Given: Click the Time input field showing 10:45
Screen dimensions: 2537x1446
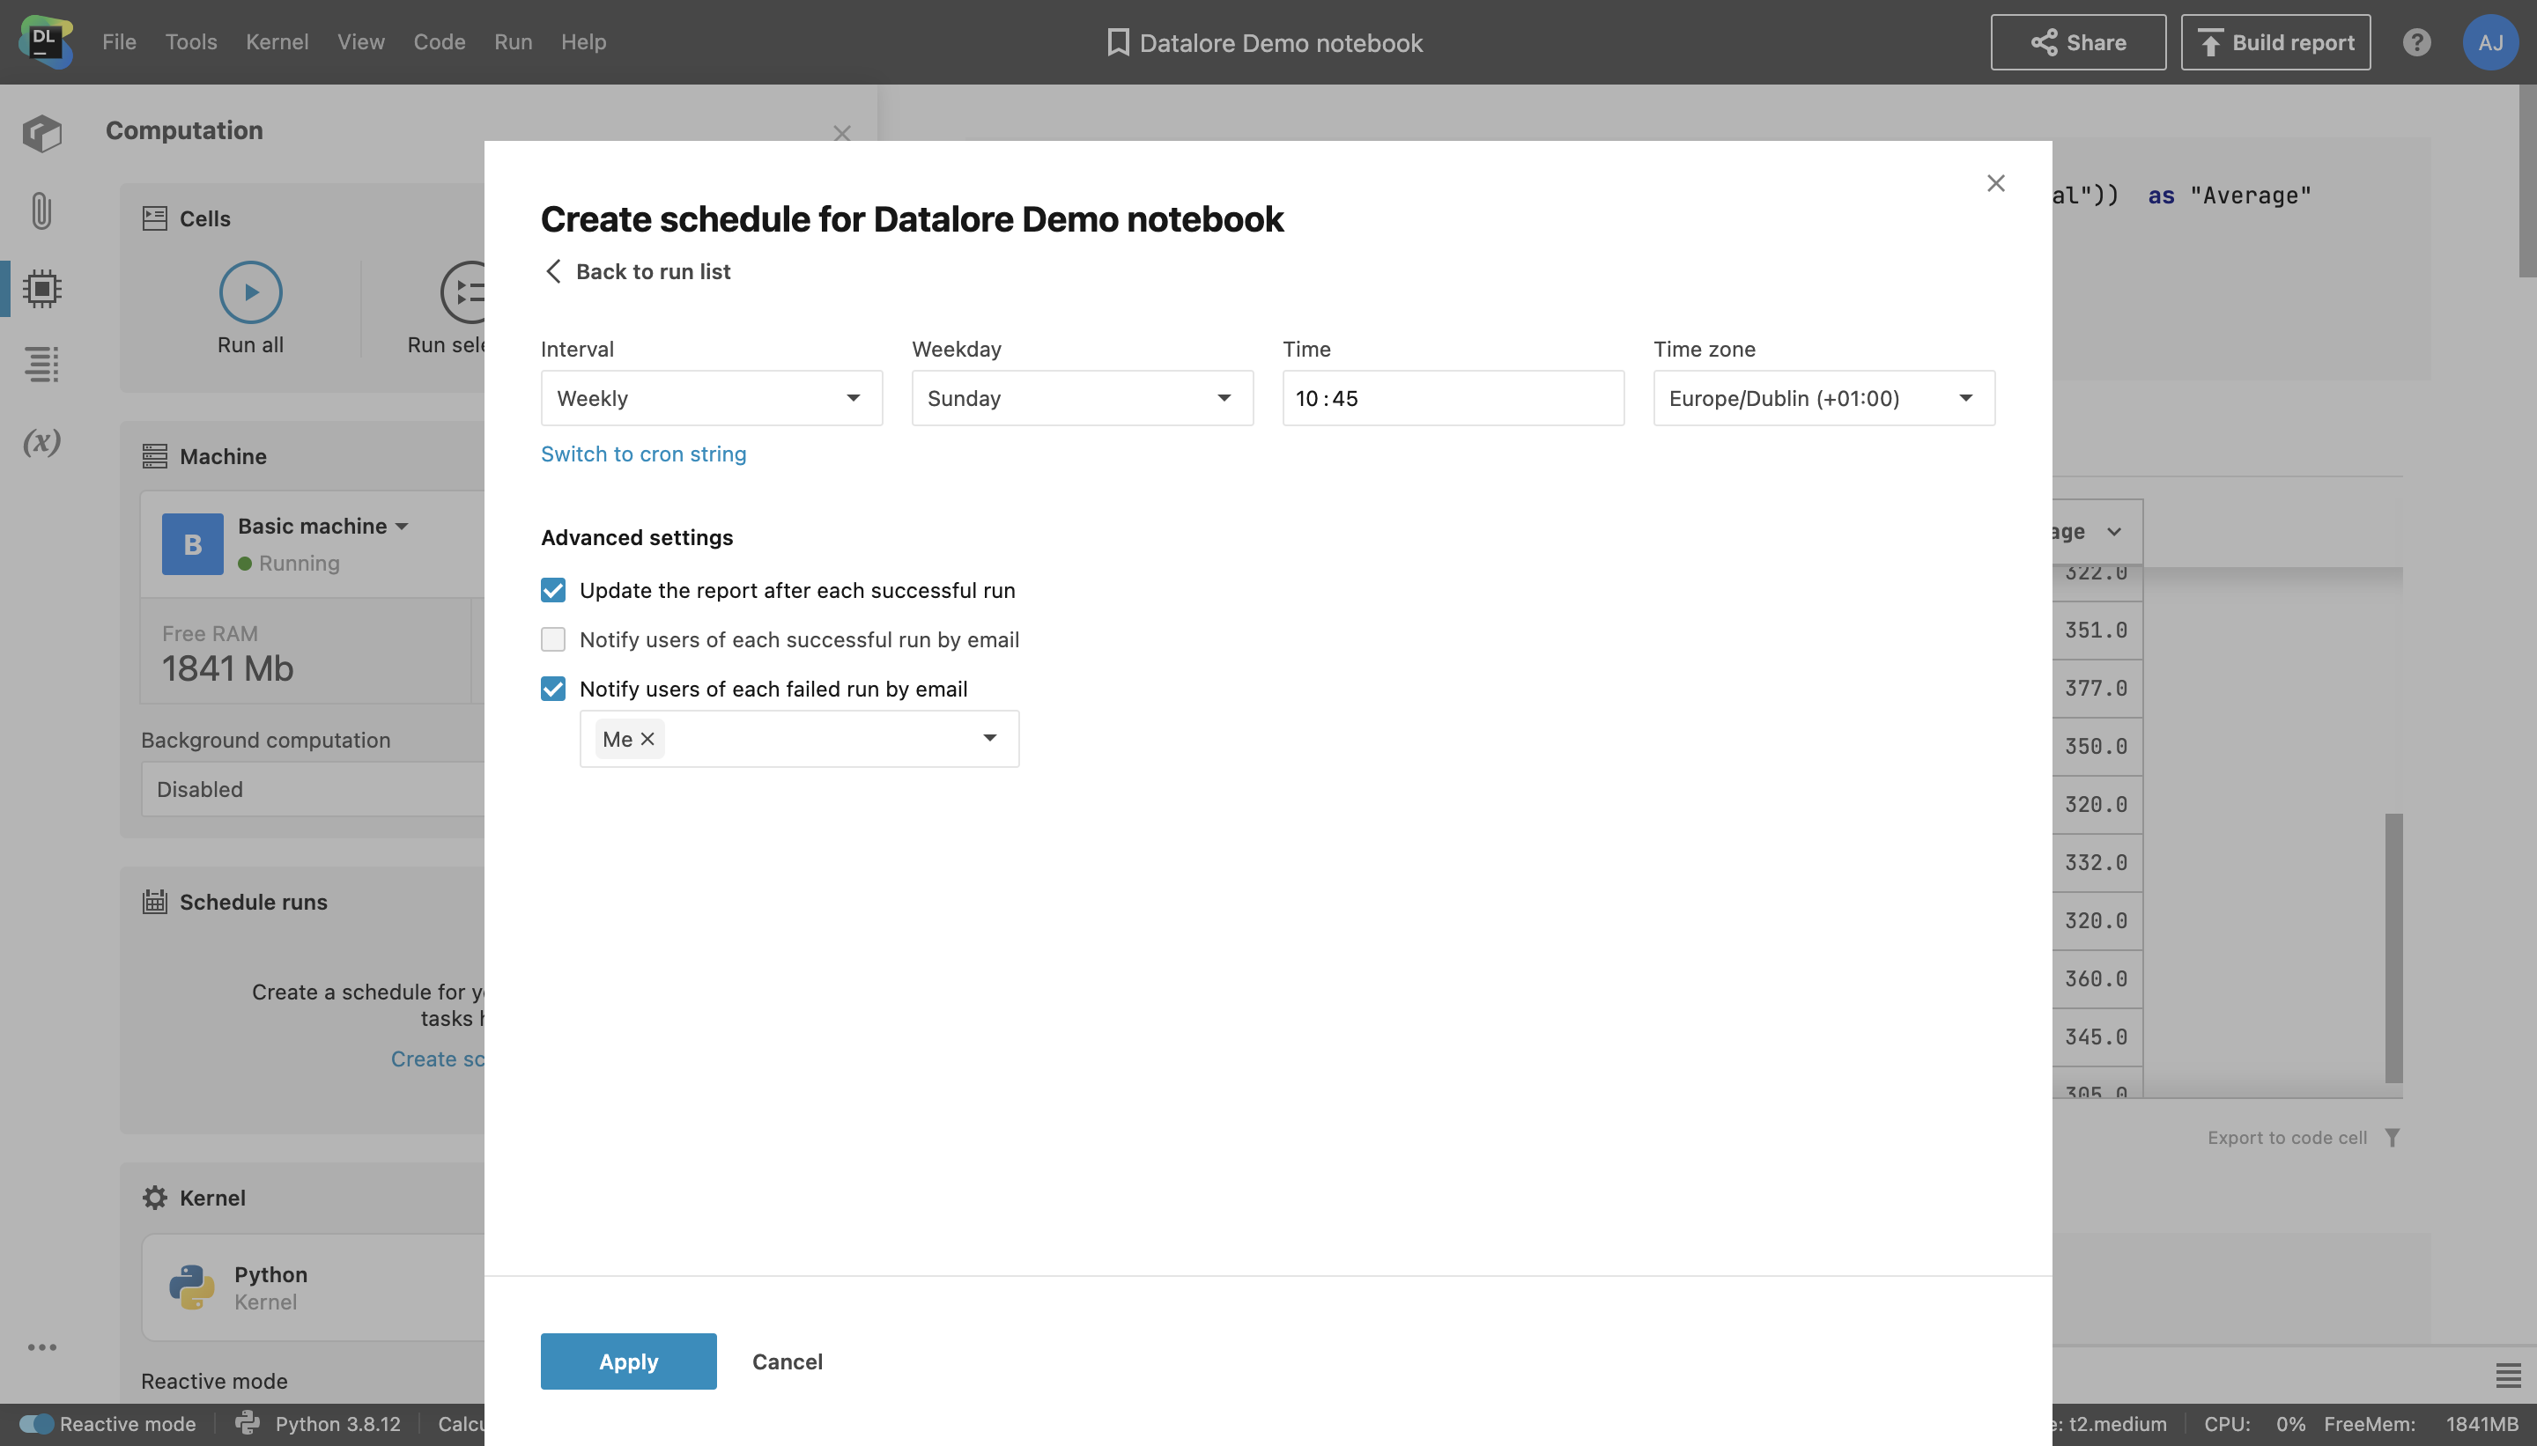Looking at the screenshot, I should 1453,398.
